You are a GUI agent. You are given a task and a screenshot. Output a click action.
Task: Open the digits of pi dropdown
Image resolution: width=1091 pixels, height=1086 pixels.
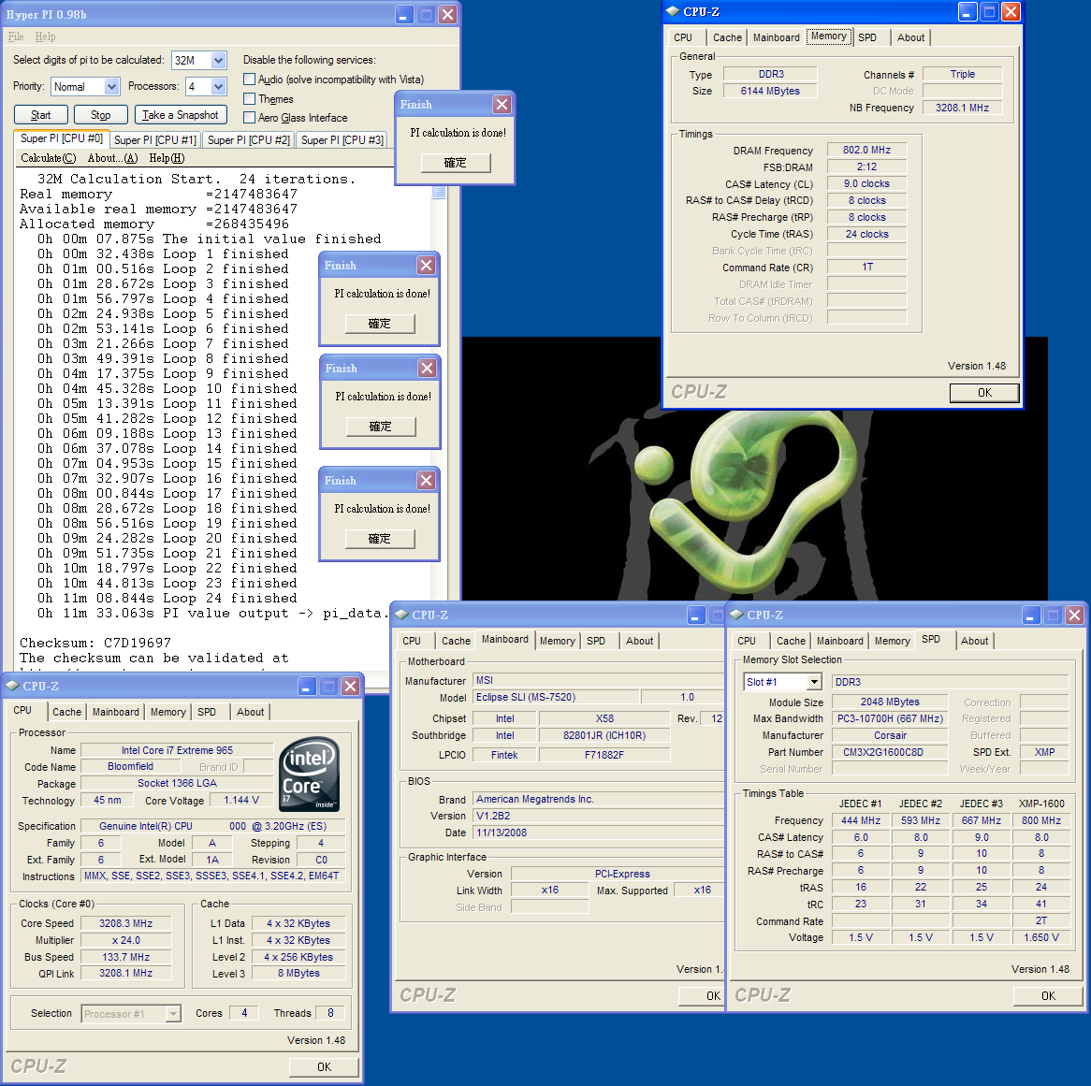point(218,61)
